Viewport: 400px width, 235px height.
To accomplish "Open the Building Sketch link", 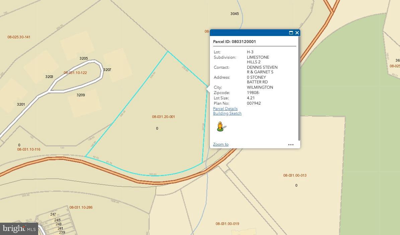I will (227, 113).
